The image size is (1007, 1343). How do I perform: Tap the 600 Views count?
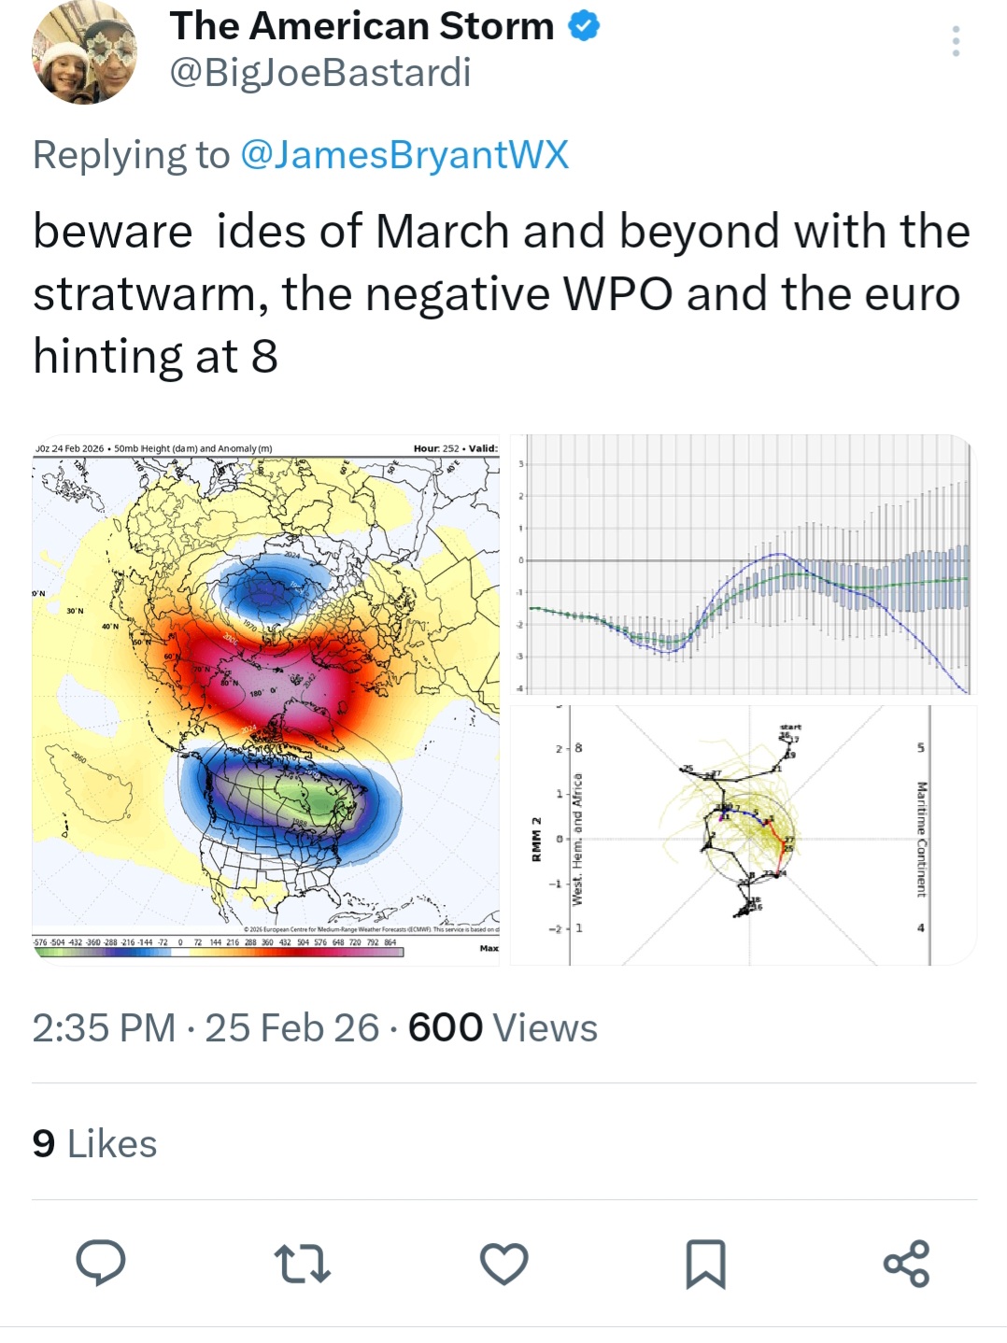[x=503, y=1028]
